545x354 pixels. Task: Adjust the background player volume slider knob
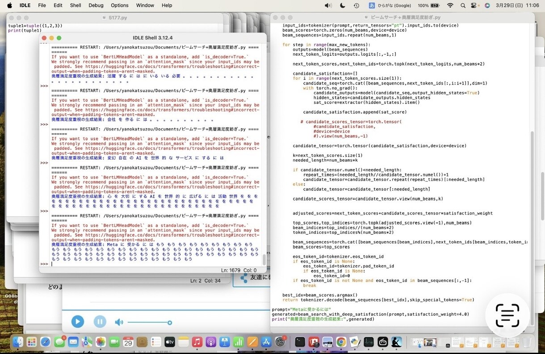coord(170,322)
